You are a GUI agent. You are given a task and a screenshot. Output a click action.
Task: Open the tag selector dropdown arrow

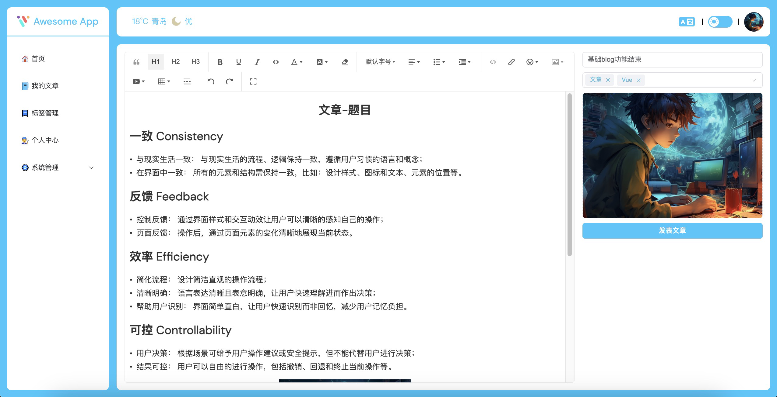click(754, 80)
